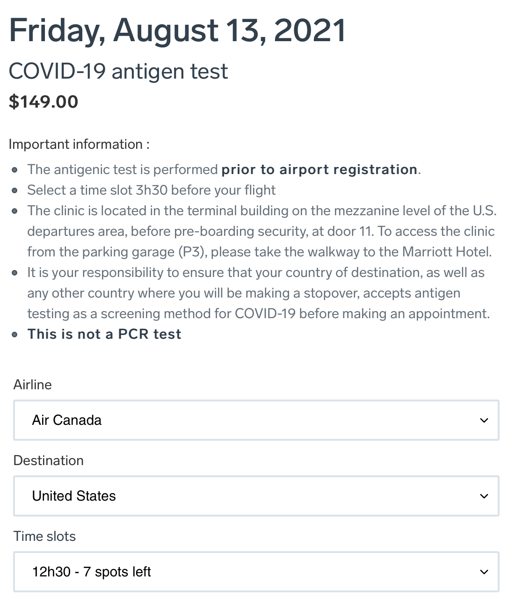Open the Time slots dropdown
508x597 pixels.
(256, 572)
